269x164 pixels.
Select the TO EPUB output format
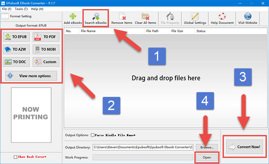pyautogui.click(x=16, y=37)
